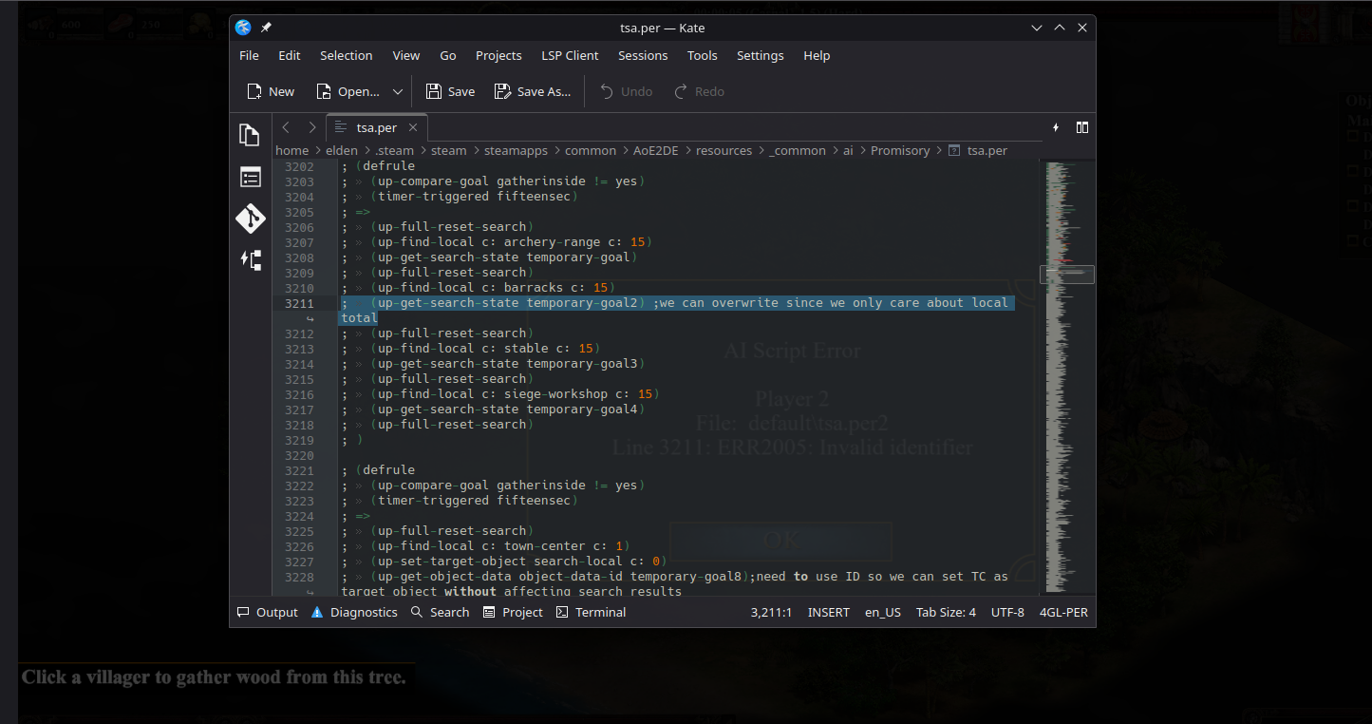Close the tsa.per tab
Viewport: 1372px width, 724px height.
413,127
